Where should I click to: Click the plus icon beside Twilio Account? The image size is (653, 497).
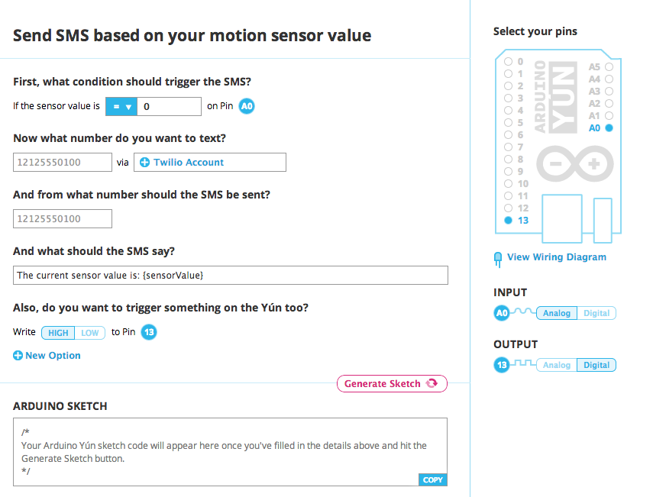pyautogui.click(x=144, y=163)
